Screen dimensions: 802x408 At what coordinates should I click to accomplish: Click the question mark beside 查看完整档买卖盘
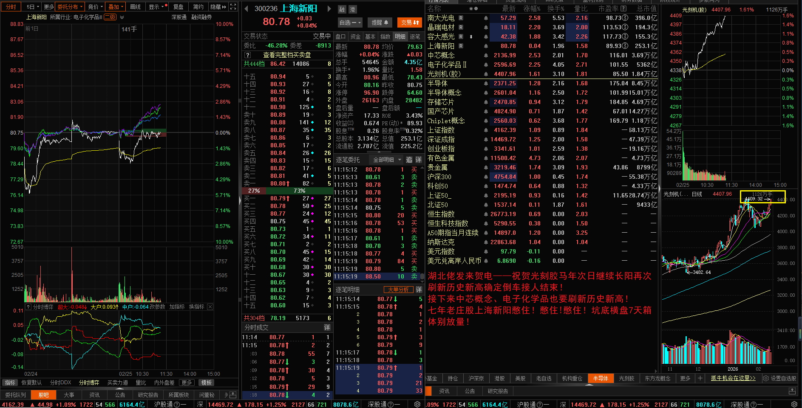[248, 55]
